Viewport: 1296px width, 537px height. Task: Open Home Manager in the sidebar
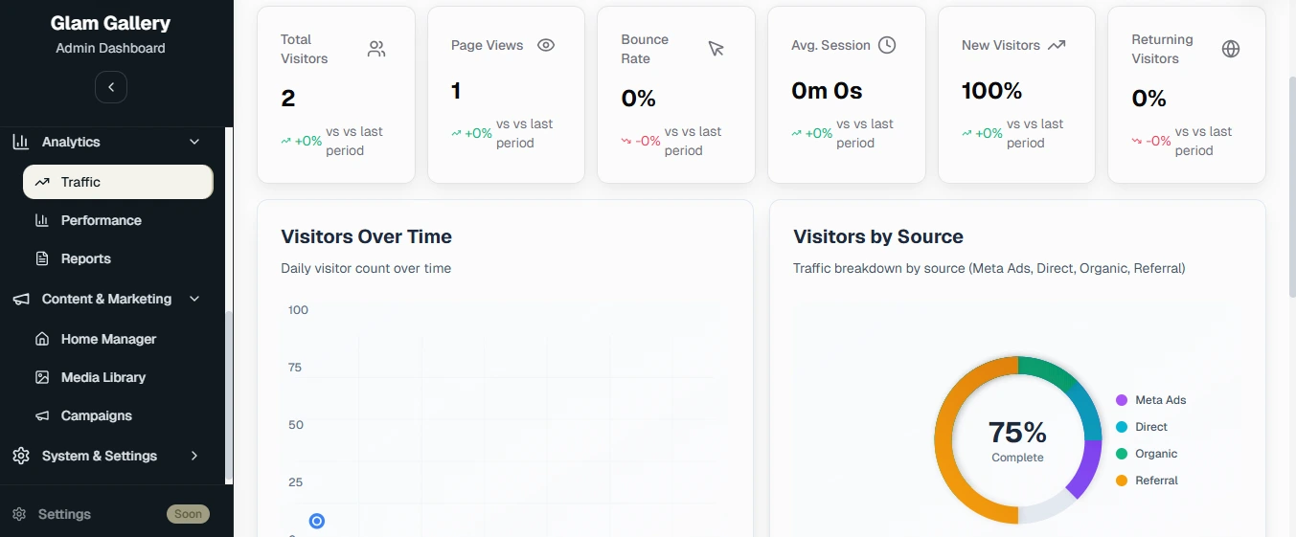pos(108,339)
